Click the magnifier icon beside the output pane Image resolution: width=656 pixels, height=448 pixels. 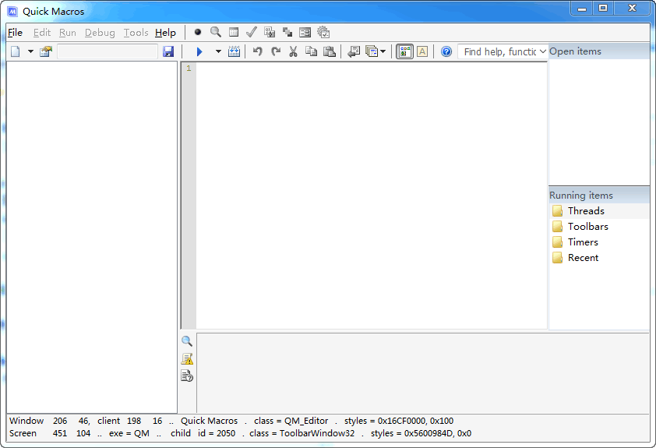coord(187,341)
